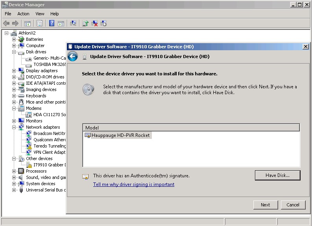Click the Have Disk... button

point(278,175)
